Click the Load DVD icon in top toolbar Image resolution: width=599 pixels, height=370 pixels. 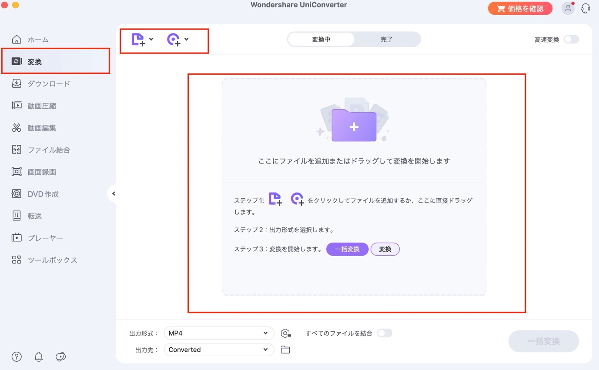point(174,40)
